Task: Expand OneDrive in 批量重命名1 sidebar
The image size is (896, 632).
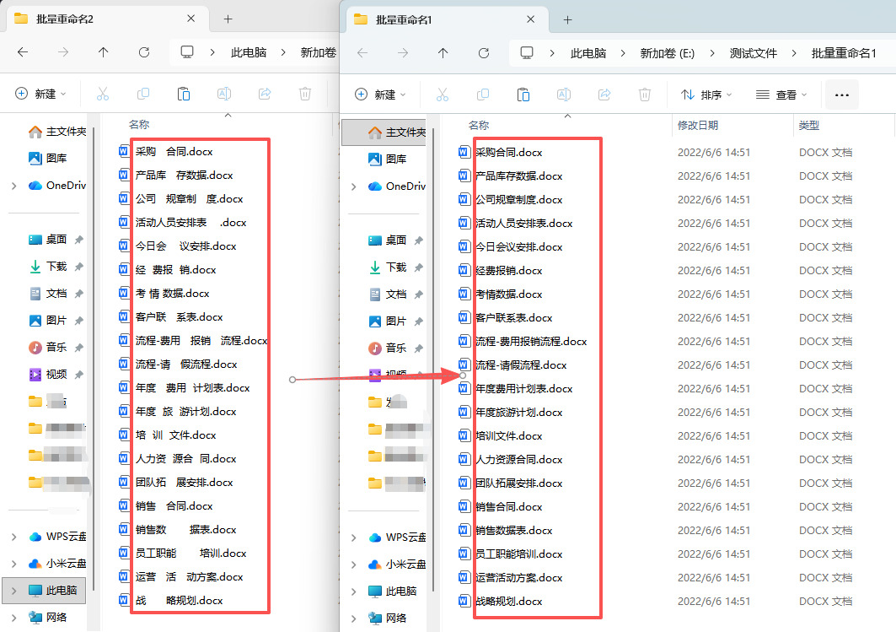Action: click(x=354, y=186)
